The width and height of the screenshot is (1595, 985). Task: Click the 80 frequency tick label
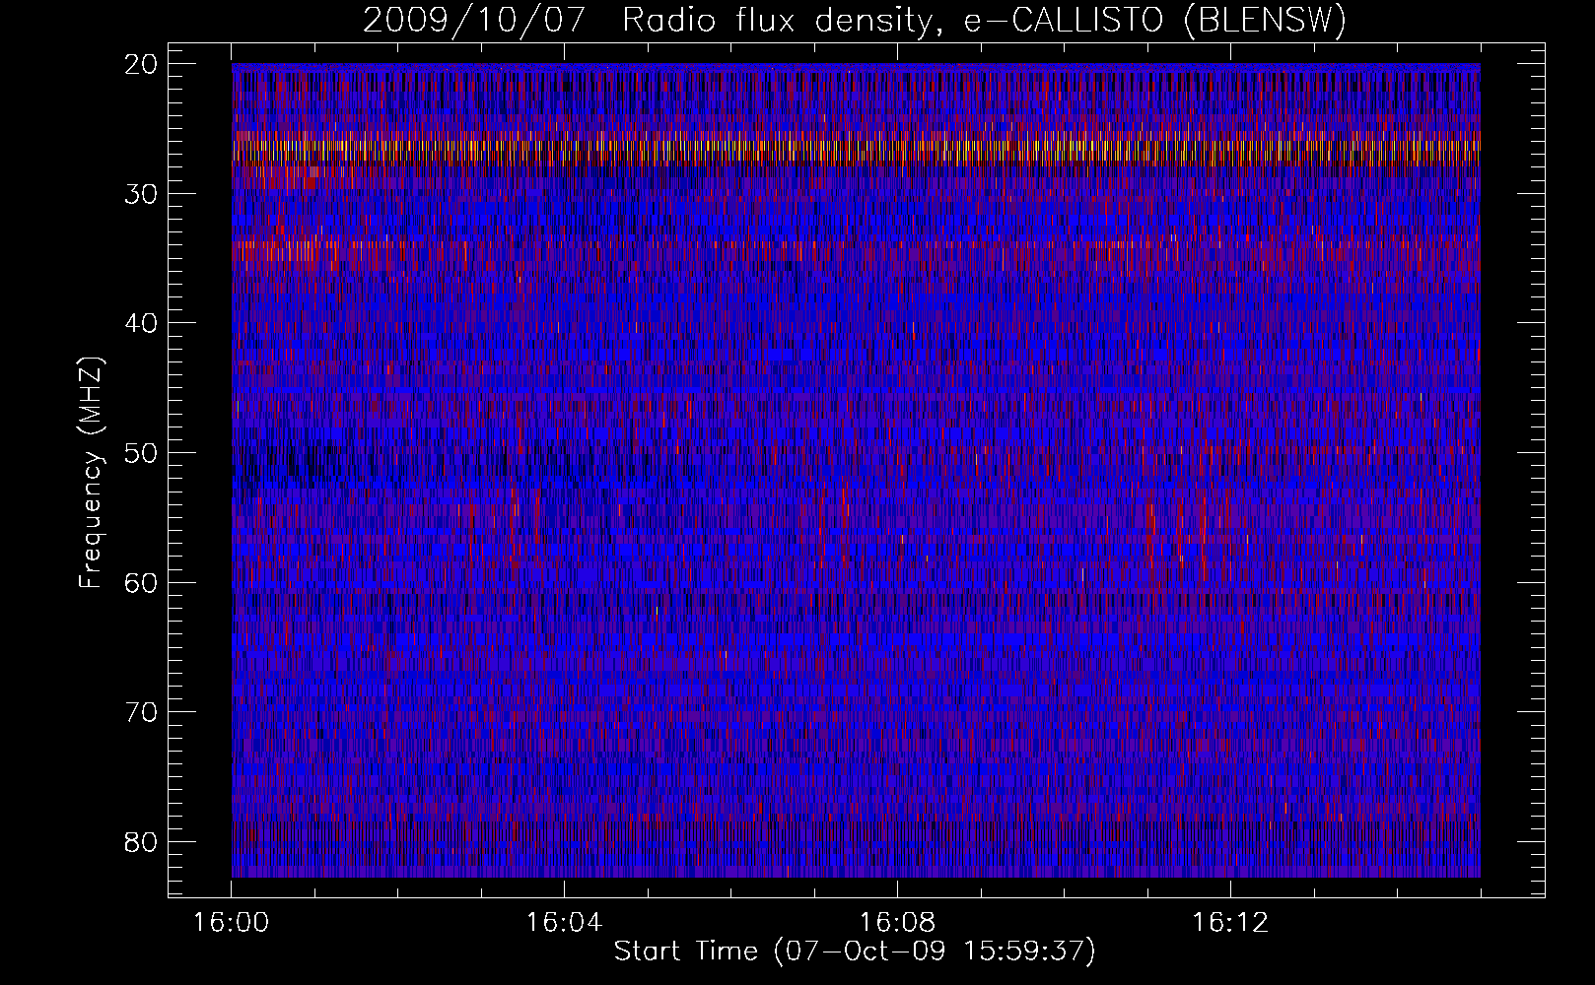coord(142,842)
